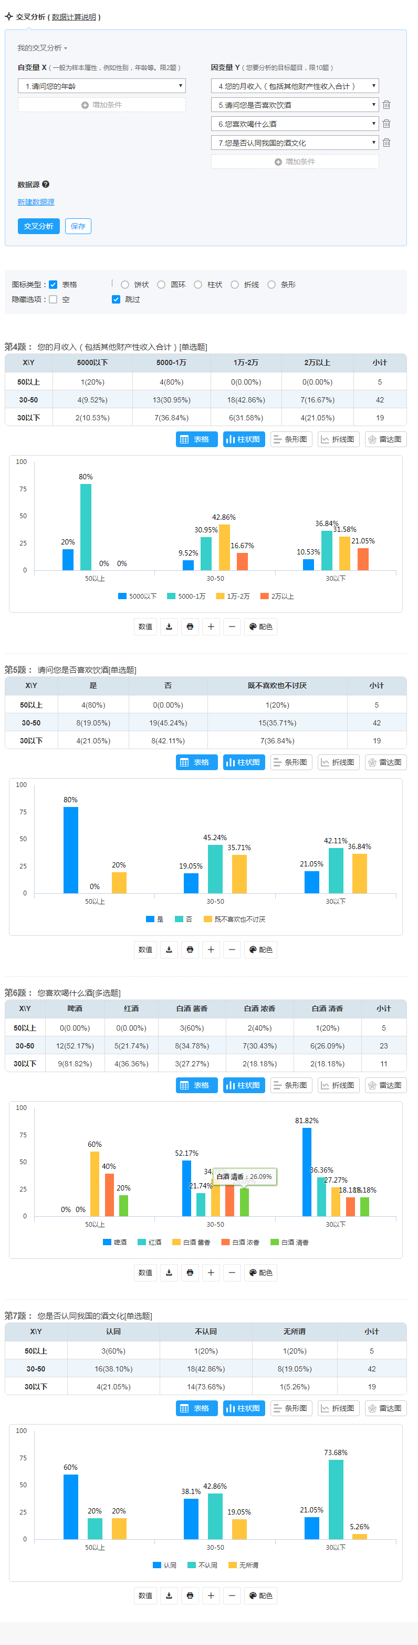Download the question 7 chart

click(169, 1596)
